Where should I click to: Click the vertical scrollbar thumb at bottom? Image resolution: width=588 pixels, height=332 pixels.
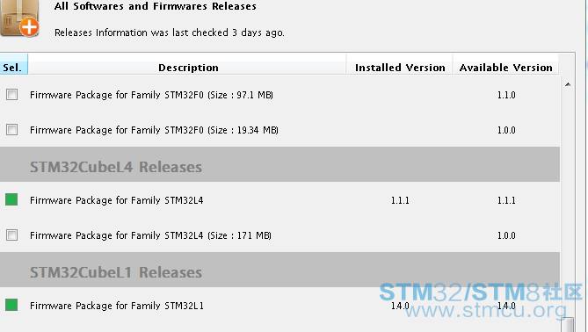(x=570, y=324)
